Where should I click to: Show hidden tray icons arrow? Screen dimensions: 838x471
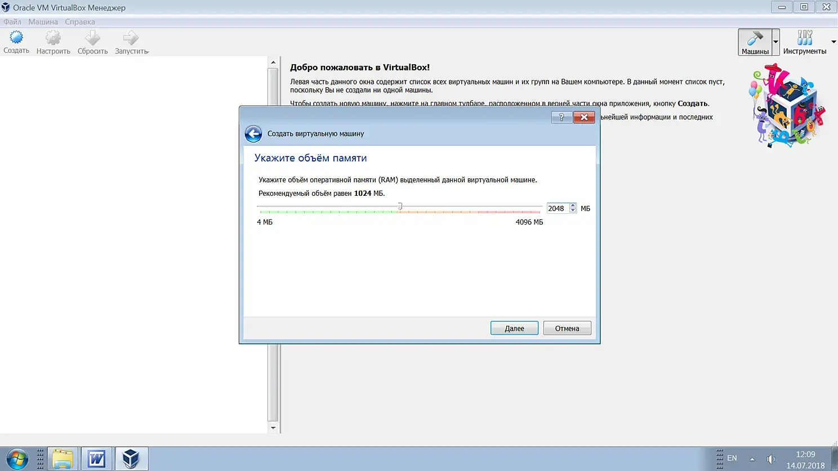tap(752, 459)
